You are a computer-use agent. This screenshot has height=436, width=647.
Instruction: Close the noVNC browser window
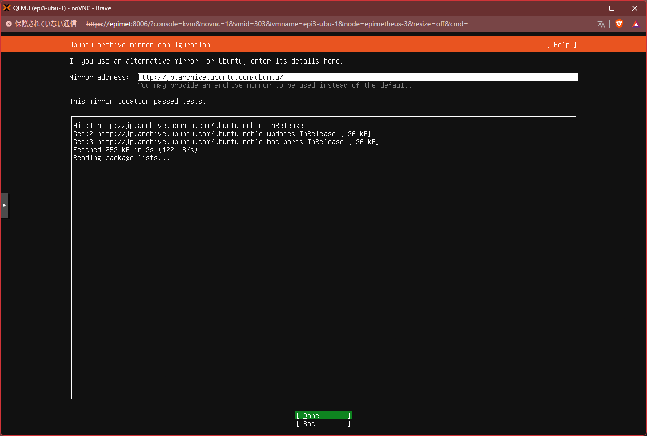635,8
